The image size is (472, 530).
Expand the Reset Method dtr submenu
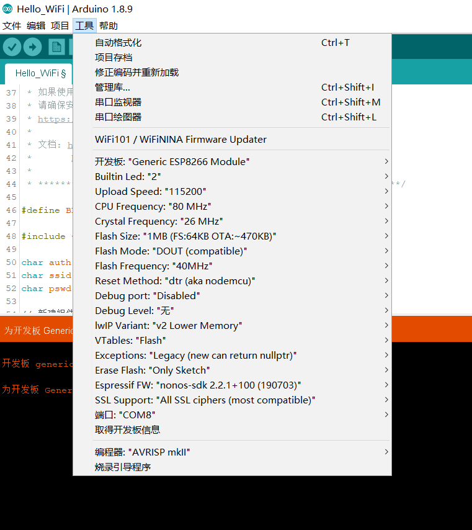[x=232, y=281]
